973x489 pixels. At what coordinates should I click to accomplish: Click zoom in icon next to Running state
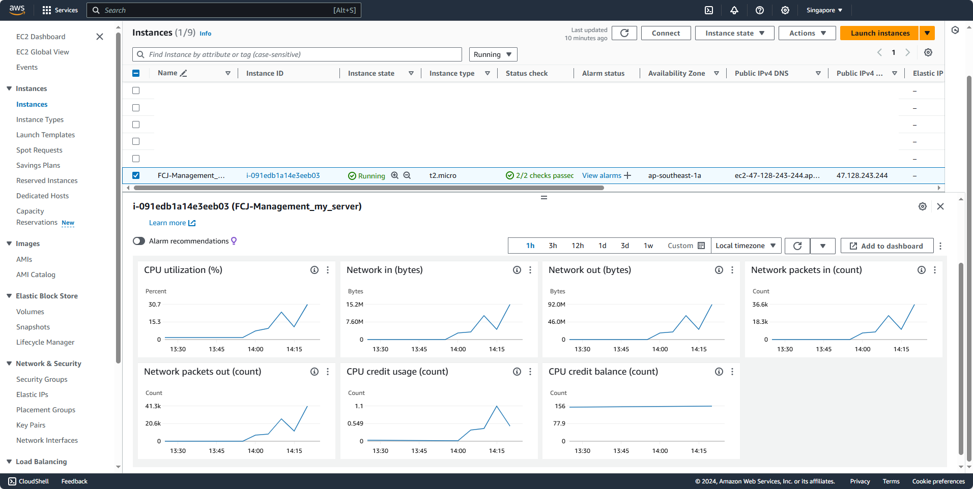[394, 175]
